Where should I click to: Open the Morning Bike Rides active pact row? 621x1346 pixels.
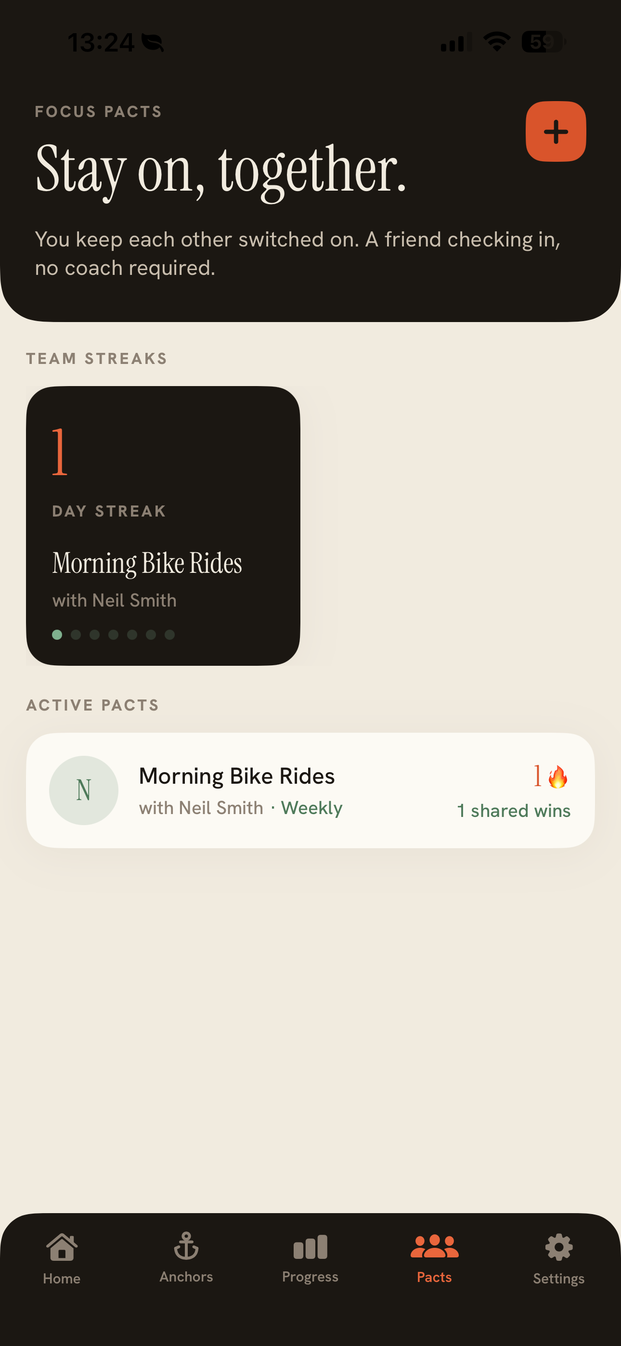point(310,790)
